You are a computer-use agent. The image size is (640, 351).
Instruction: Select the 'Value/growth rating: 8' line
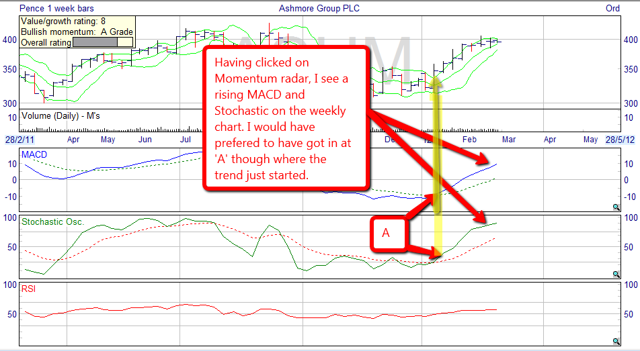(x=63, y=21)
